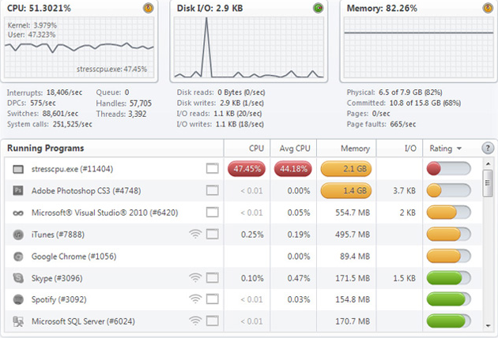The width and height of the screenshot is (498, 338).
Task: Click the CPU panel round status icon
Action: click(148, 8)
